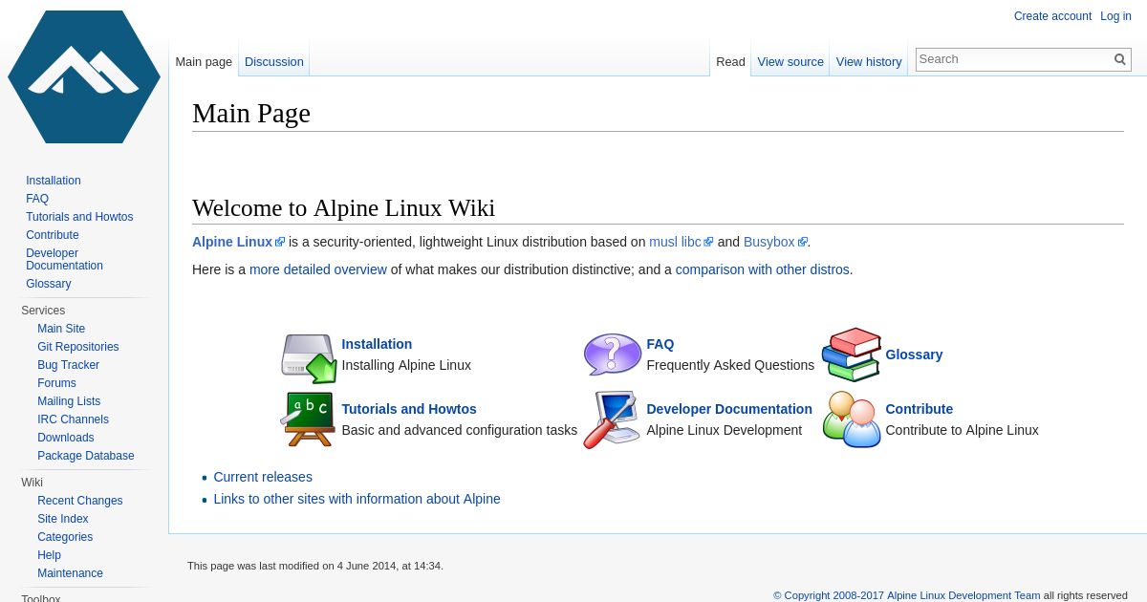Open Developer Documentation content link
This screenshot has width=1147, height=602.
pos(729,409)
